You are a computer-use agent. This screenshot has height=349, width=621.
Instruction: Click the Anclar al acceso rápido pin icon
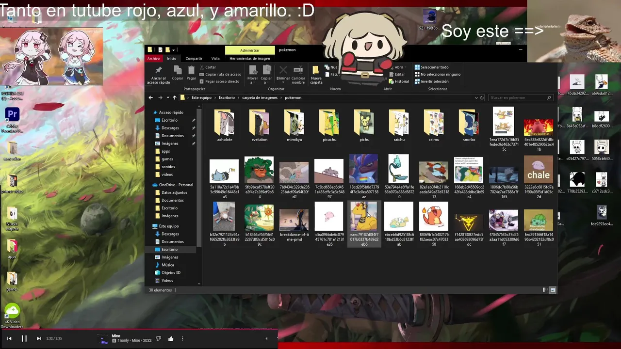tap(158, 70)
